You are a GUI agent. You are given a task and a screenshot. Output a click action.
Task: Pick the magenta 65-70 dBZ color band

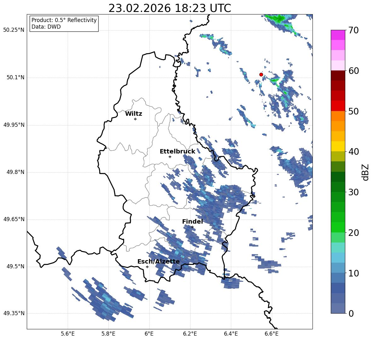[x=338, y=35]
